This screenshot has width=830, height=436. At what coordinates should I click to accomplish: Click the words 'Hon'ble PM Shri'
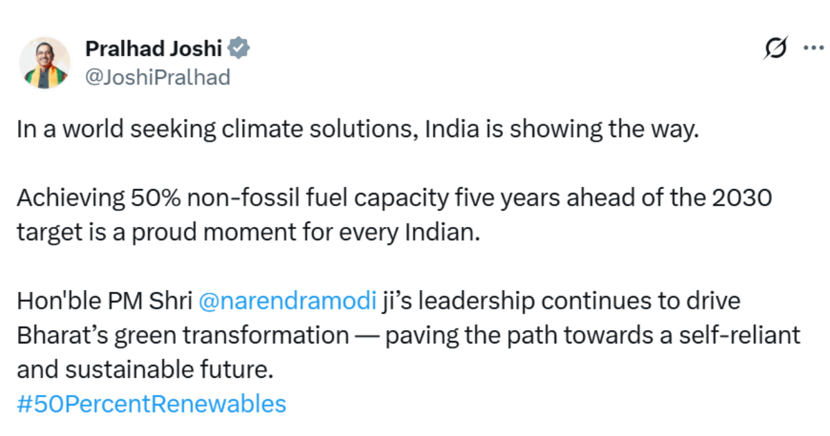coord(104,302)
